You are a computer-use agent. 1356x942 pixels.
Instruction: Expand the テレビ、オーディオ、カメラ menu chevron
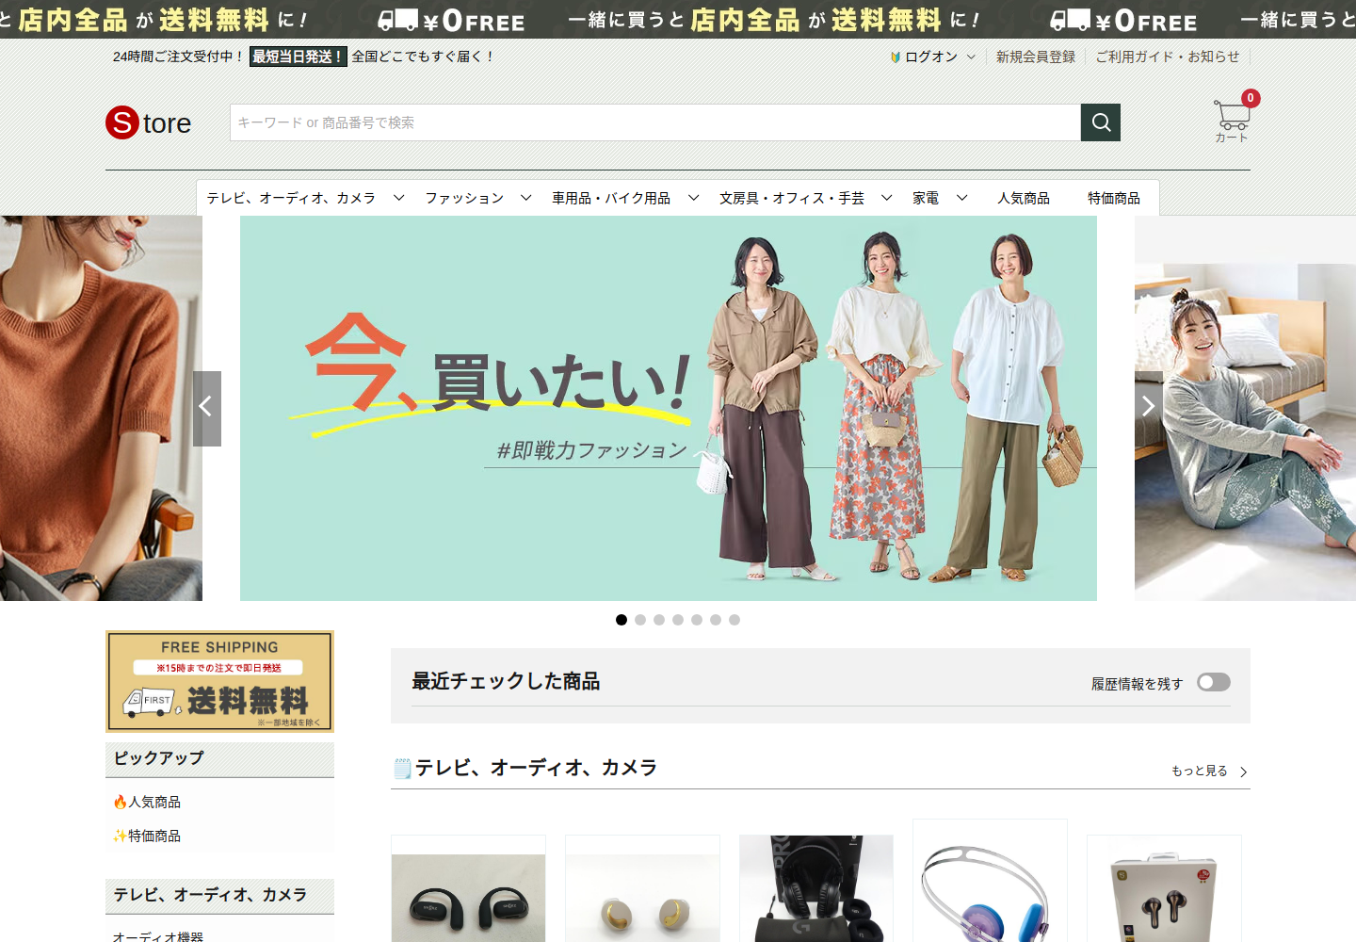[399, 198]
